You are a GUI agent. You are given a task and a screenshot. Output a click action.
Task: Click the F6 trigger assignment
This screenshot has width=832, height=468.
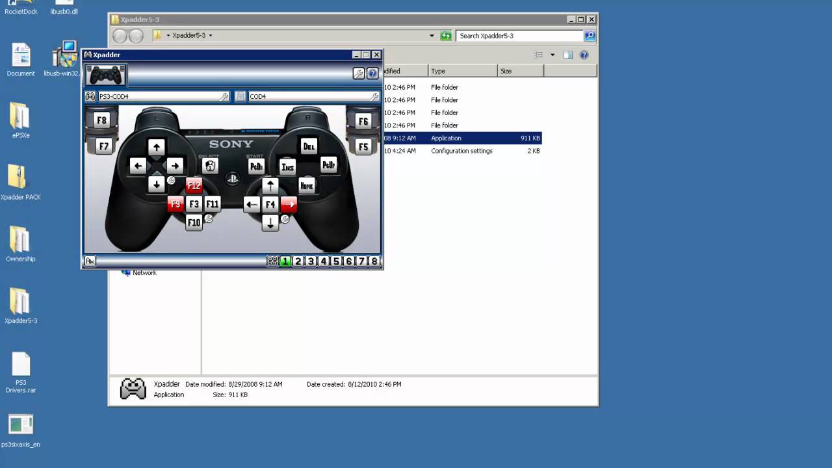point(363,121)
